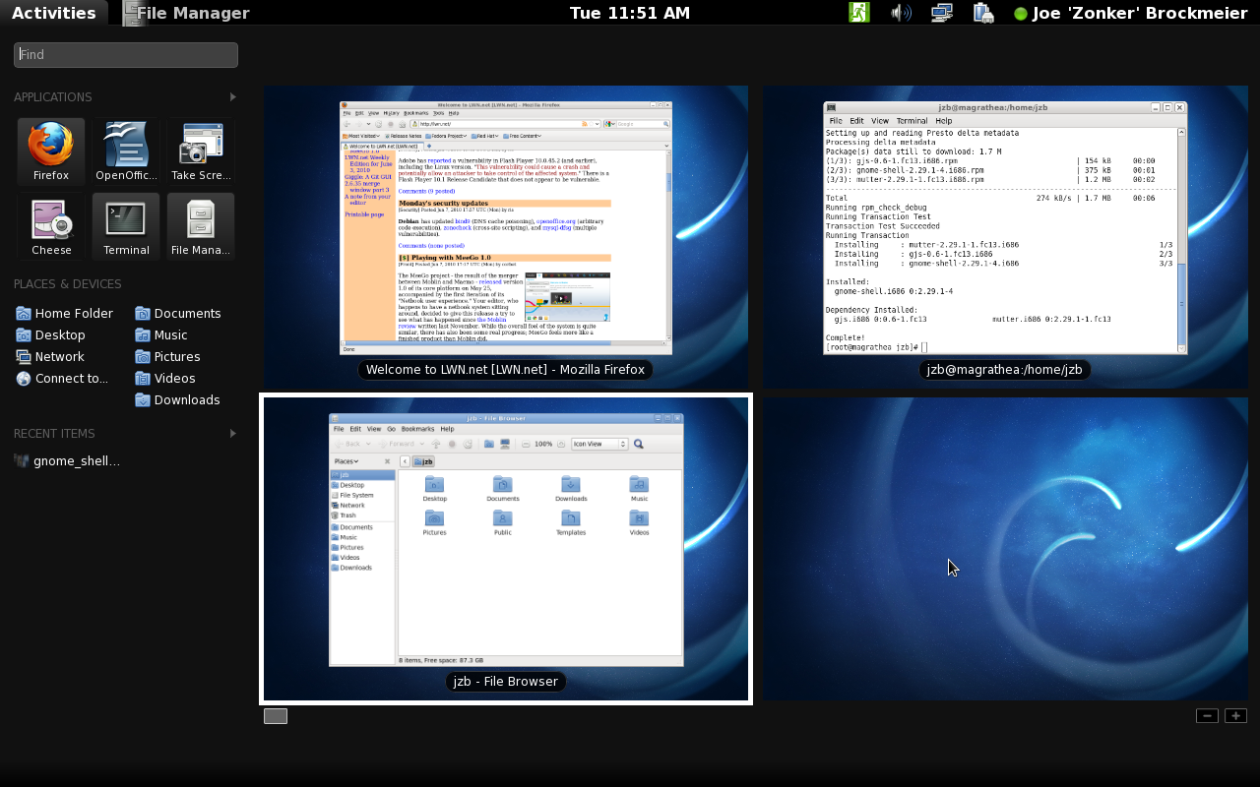
Task: Click into the Find search field
Action: coord(126,55)
